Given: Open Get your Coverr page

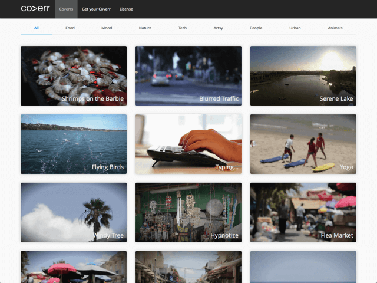Looking at the screenshot, I should point(96,9).
